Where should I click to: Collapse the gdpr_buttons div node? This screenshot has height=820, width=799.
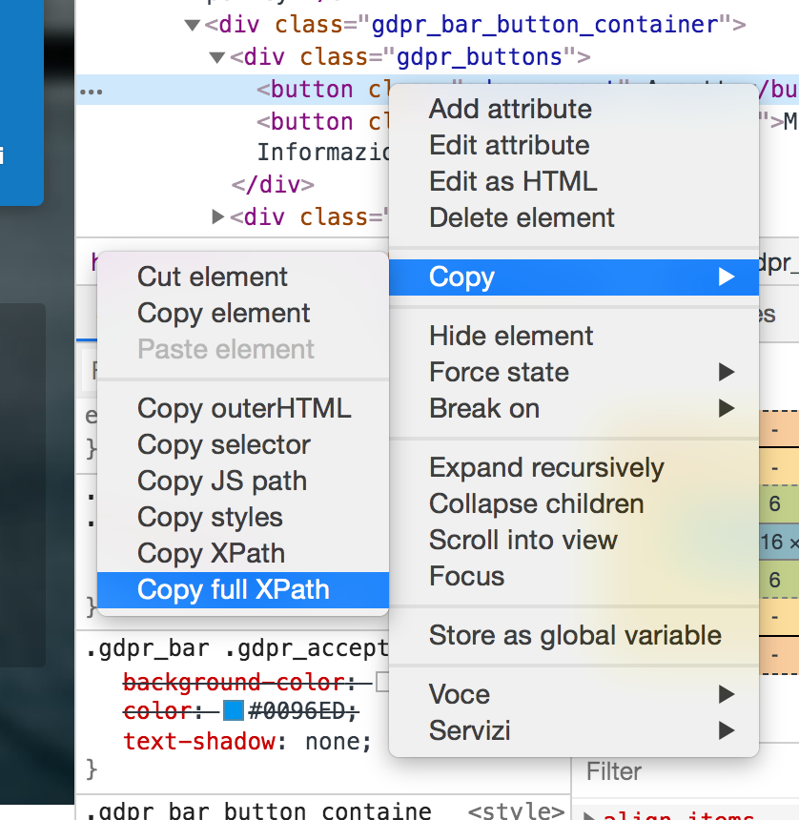[x=217, y=57]
